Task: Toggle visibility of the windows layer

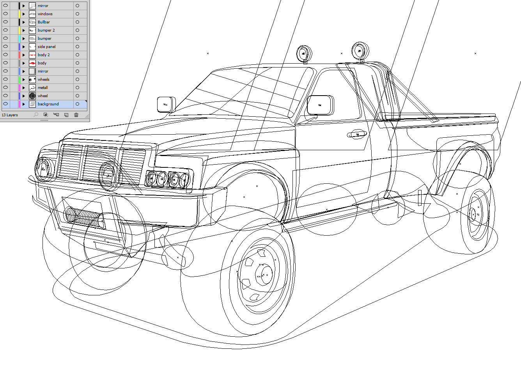Action: (5, 14)
